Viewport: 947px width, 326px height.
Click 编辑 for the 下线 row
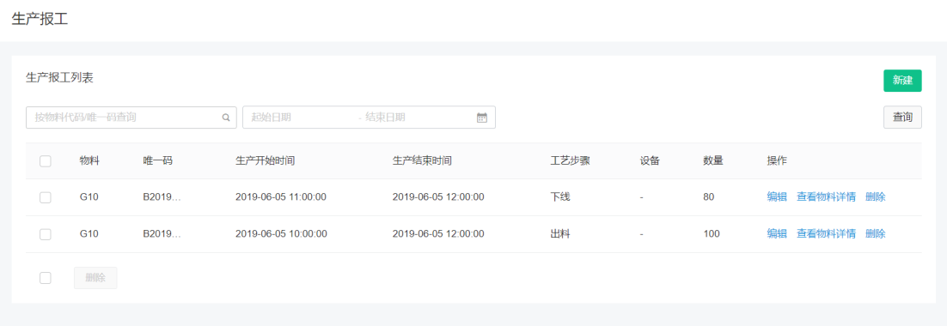coord(777,197)
